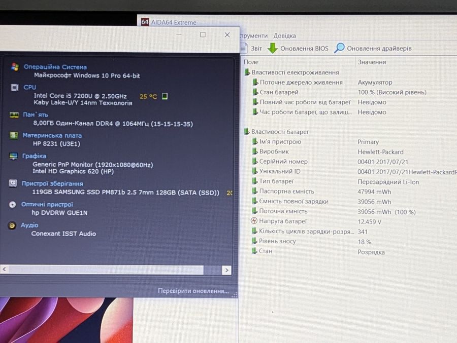Click the Стан status row icon
The width and height of the screenshot is (457, 343).
coord(254,251)
